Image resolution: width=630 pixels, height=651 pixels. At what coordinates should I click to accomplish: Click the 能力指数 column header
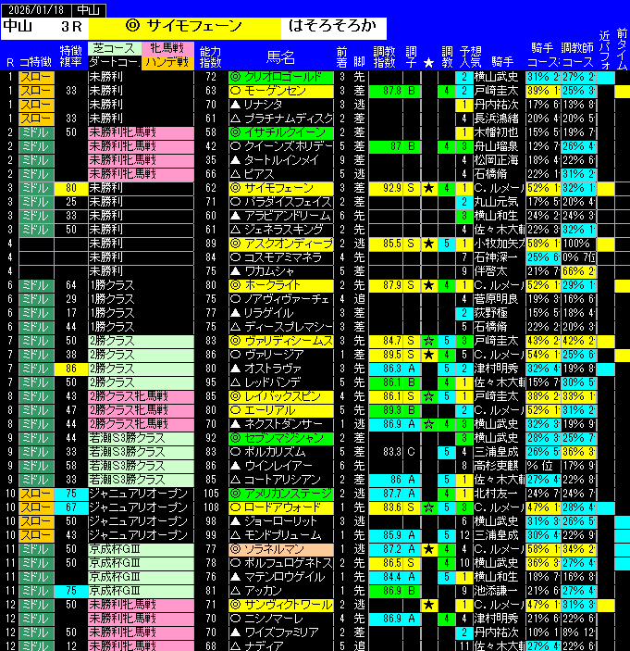click(210, 56)
